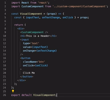Click 'export default' on the last line

tap(21, 95)
